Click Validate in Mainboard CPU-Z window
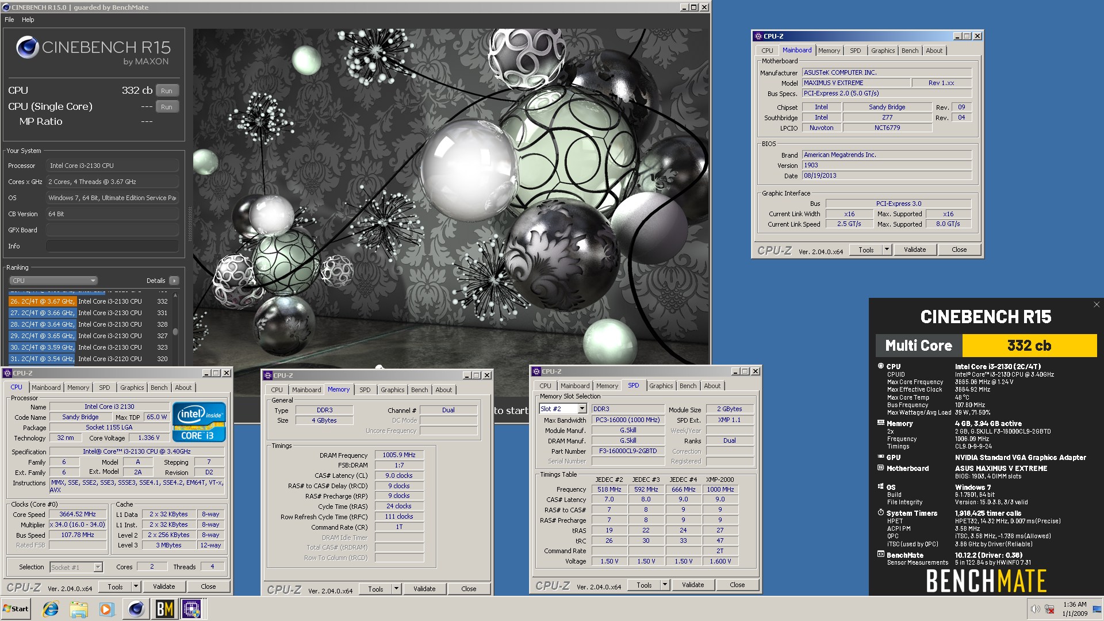Viewport: 1104px width, 621px height. tap(915, 250)
